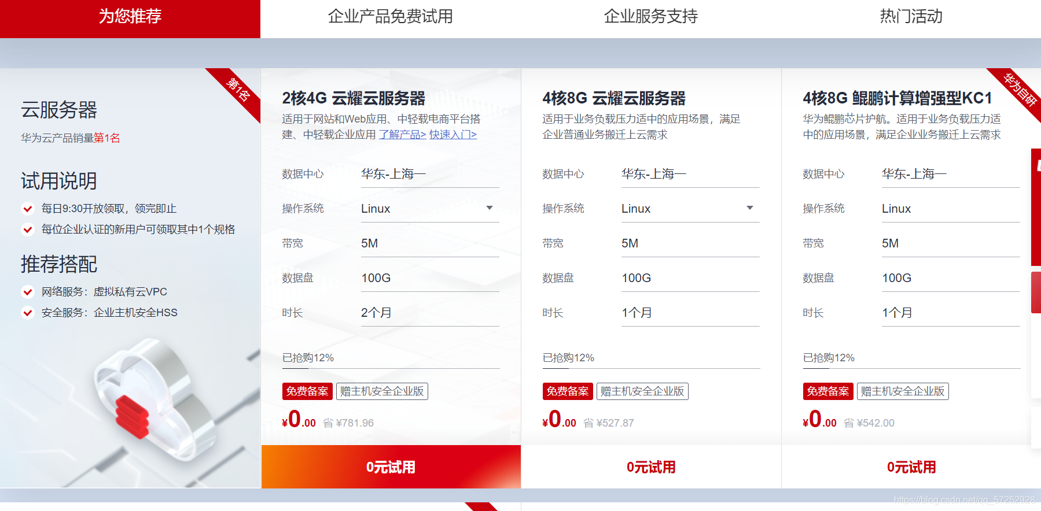Screen dimensions: 1041x511
Task: Click 赠主机安全企业版 tag in 2核4G card
Action: tap(382, 391)
